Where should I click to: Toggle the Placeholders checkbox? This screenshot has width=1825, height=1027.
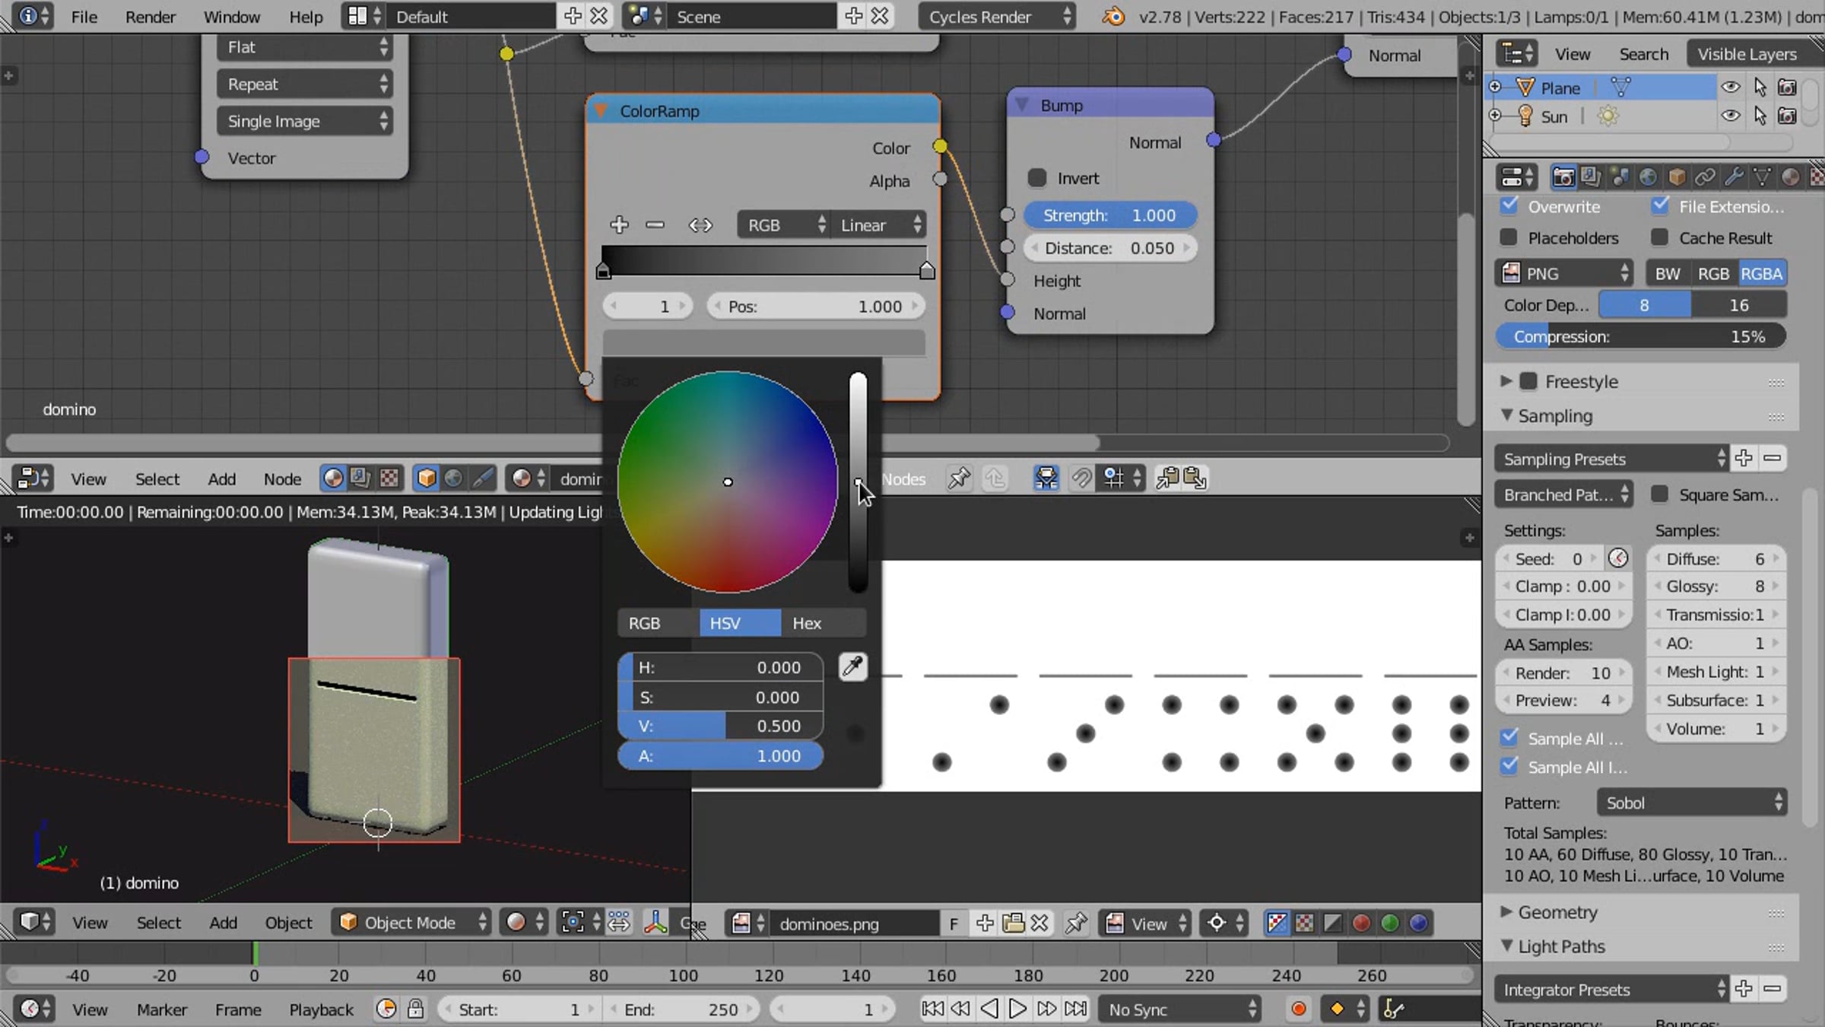pos(1509,238)
